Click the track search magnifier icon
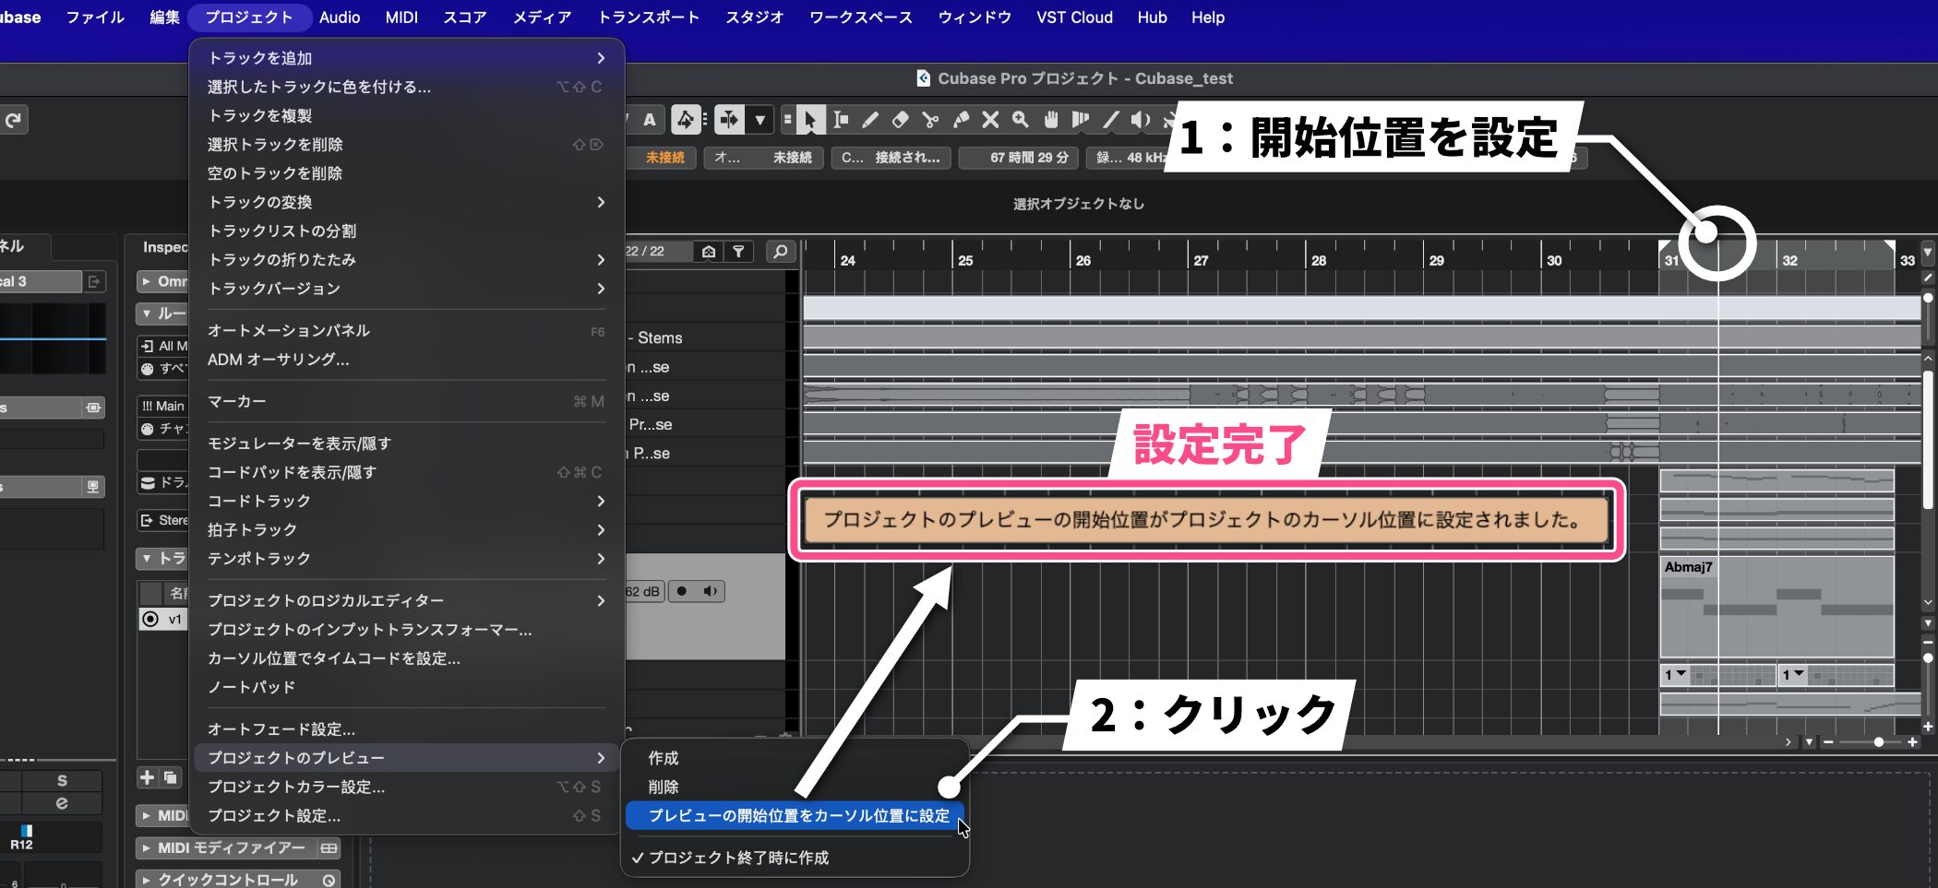Screen dimensions: 1938x888 click(x=780, y=252)
